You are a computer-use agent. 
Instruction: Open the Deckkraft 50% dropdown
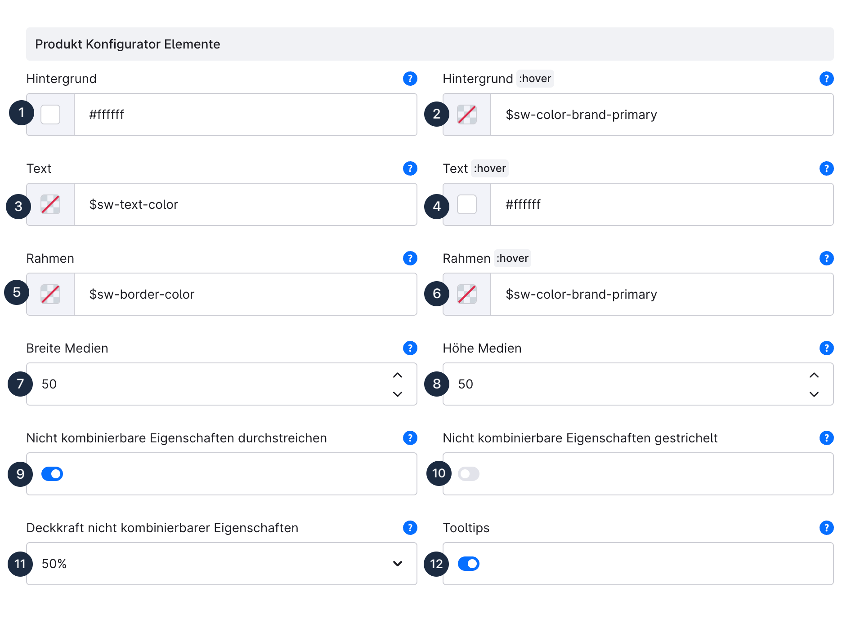tap(221, 564)
